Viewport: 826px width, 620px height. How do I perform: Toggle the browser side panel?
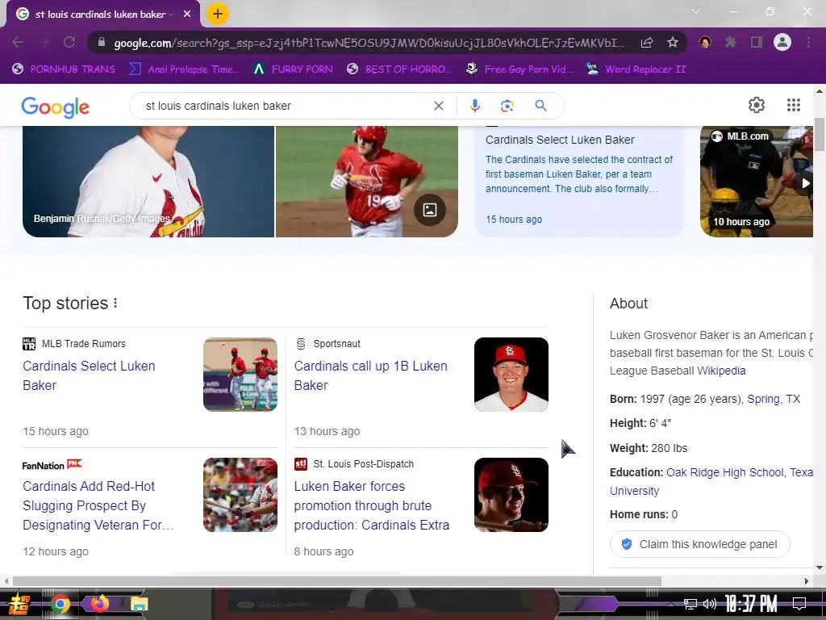pyautogui.click(x=757, y=42)
